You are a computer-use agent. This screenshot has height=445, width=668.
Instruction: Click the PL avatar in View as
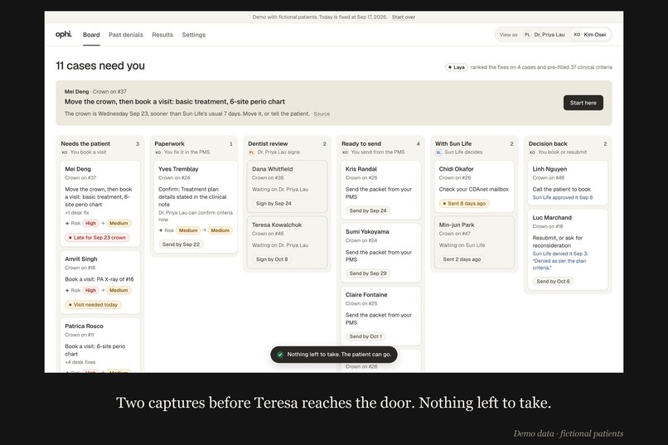527,35
